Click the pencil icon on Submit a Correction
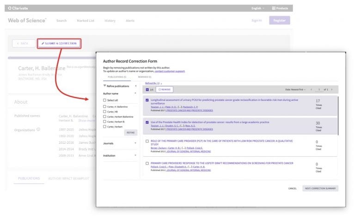Screen dimensions: 355x217 (x=43, y=43)
